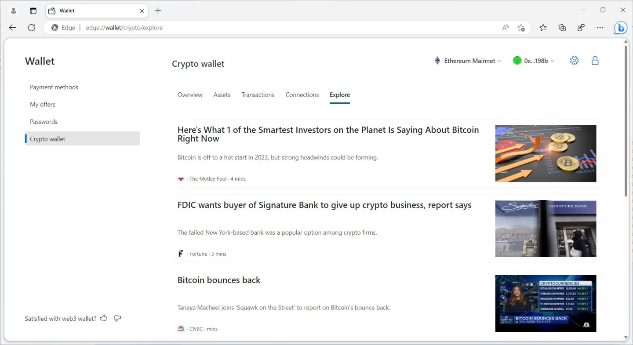Open the Connections tab

302,94
